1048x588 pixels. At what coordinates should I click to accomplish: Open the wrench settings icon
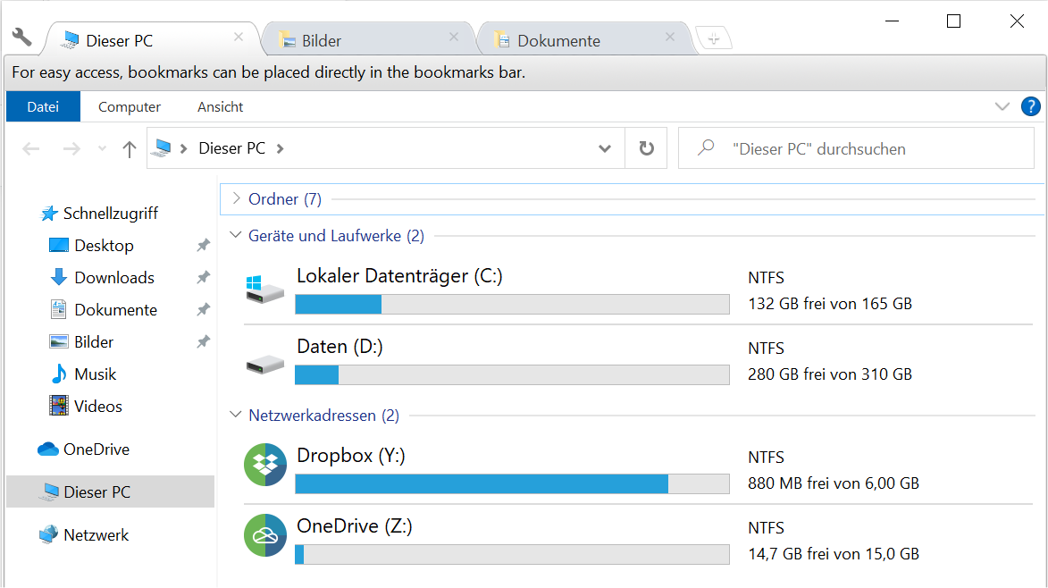[21, 37]
